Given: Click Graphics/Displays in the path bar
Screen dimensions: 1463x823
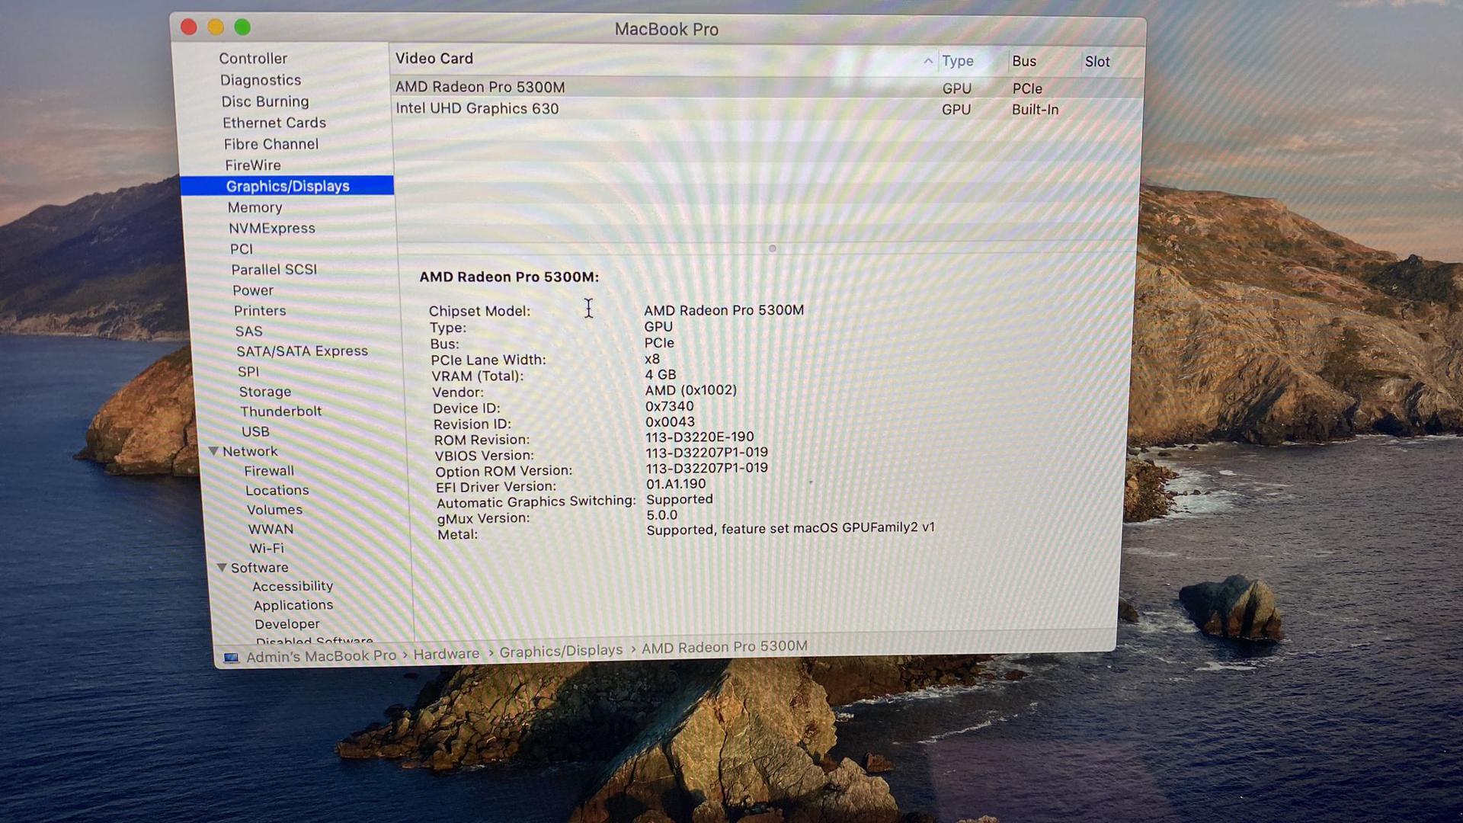Looking at the screenshot, I should [x=561, y=651].
